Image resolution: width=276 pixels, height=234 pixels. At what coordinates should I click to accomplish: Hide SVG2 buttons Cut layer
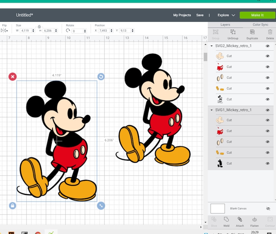coord(268,78)
